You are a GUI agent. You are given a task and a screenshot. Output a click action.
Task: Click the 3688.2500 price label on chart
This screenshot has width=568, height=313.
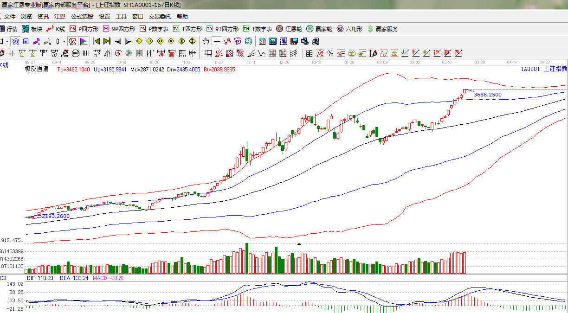(x=487, y=95)
